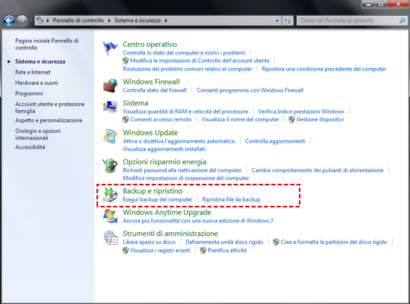
Task: Click Attiva o disattiva l'aggiornamento automatico
Action: click(x=179, y=141)
